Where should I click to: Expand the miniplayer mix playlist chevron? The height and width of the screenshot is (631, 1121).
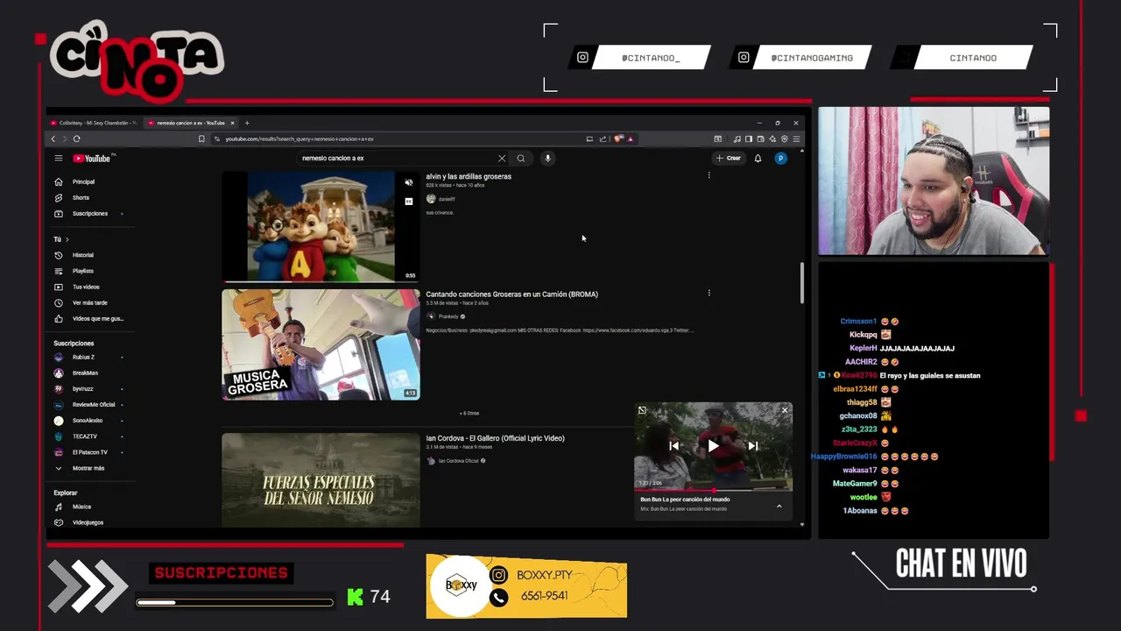pos(779,506)
